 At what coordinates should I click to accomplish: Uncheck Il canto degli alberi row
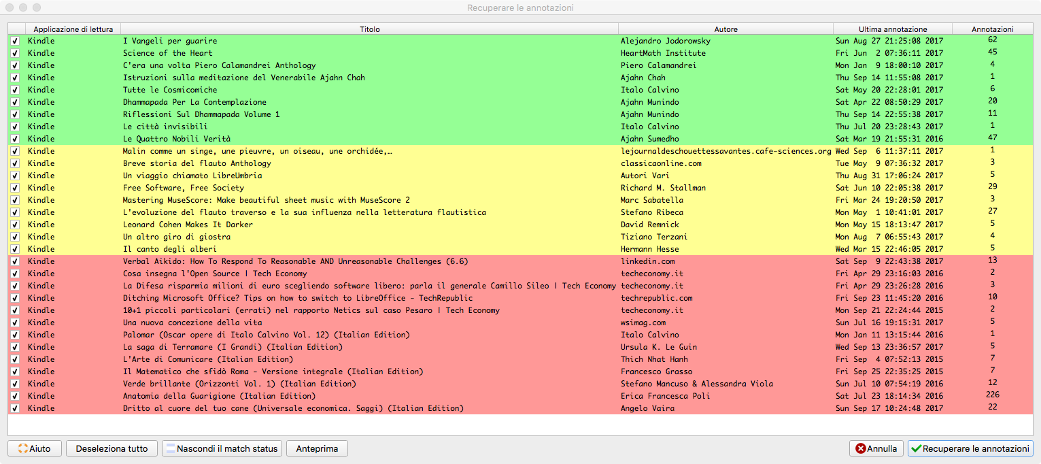coord(15,249)
